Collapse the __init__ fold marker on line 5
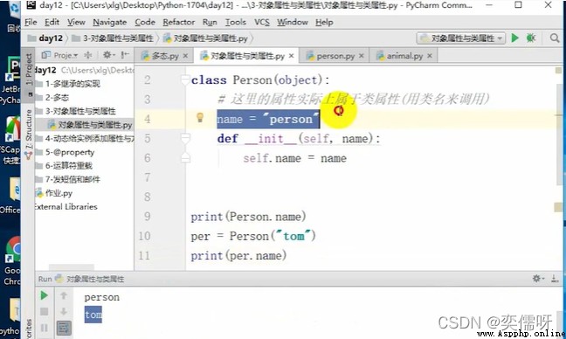Screen dimensions: 566x339 [x=185, y=138]
